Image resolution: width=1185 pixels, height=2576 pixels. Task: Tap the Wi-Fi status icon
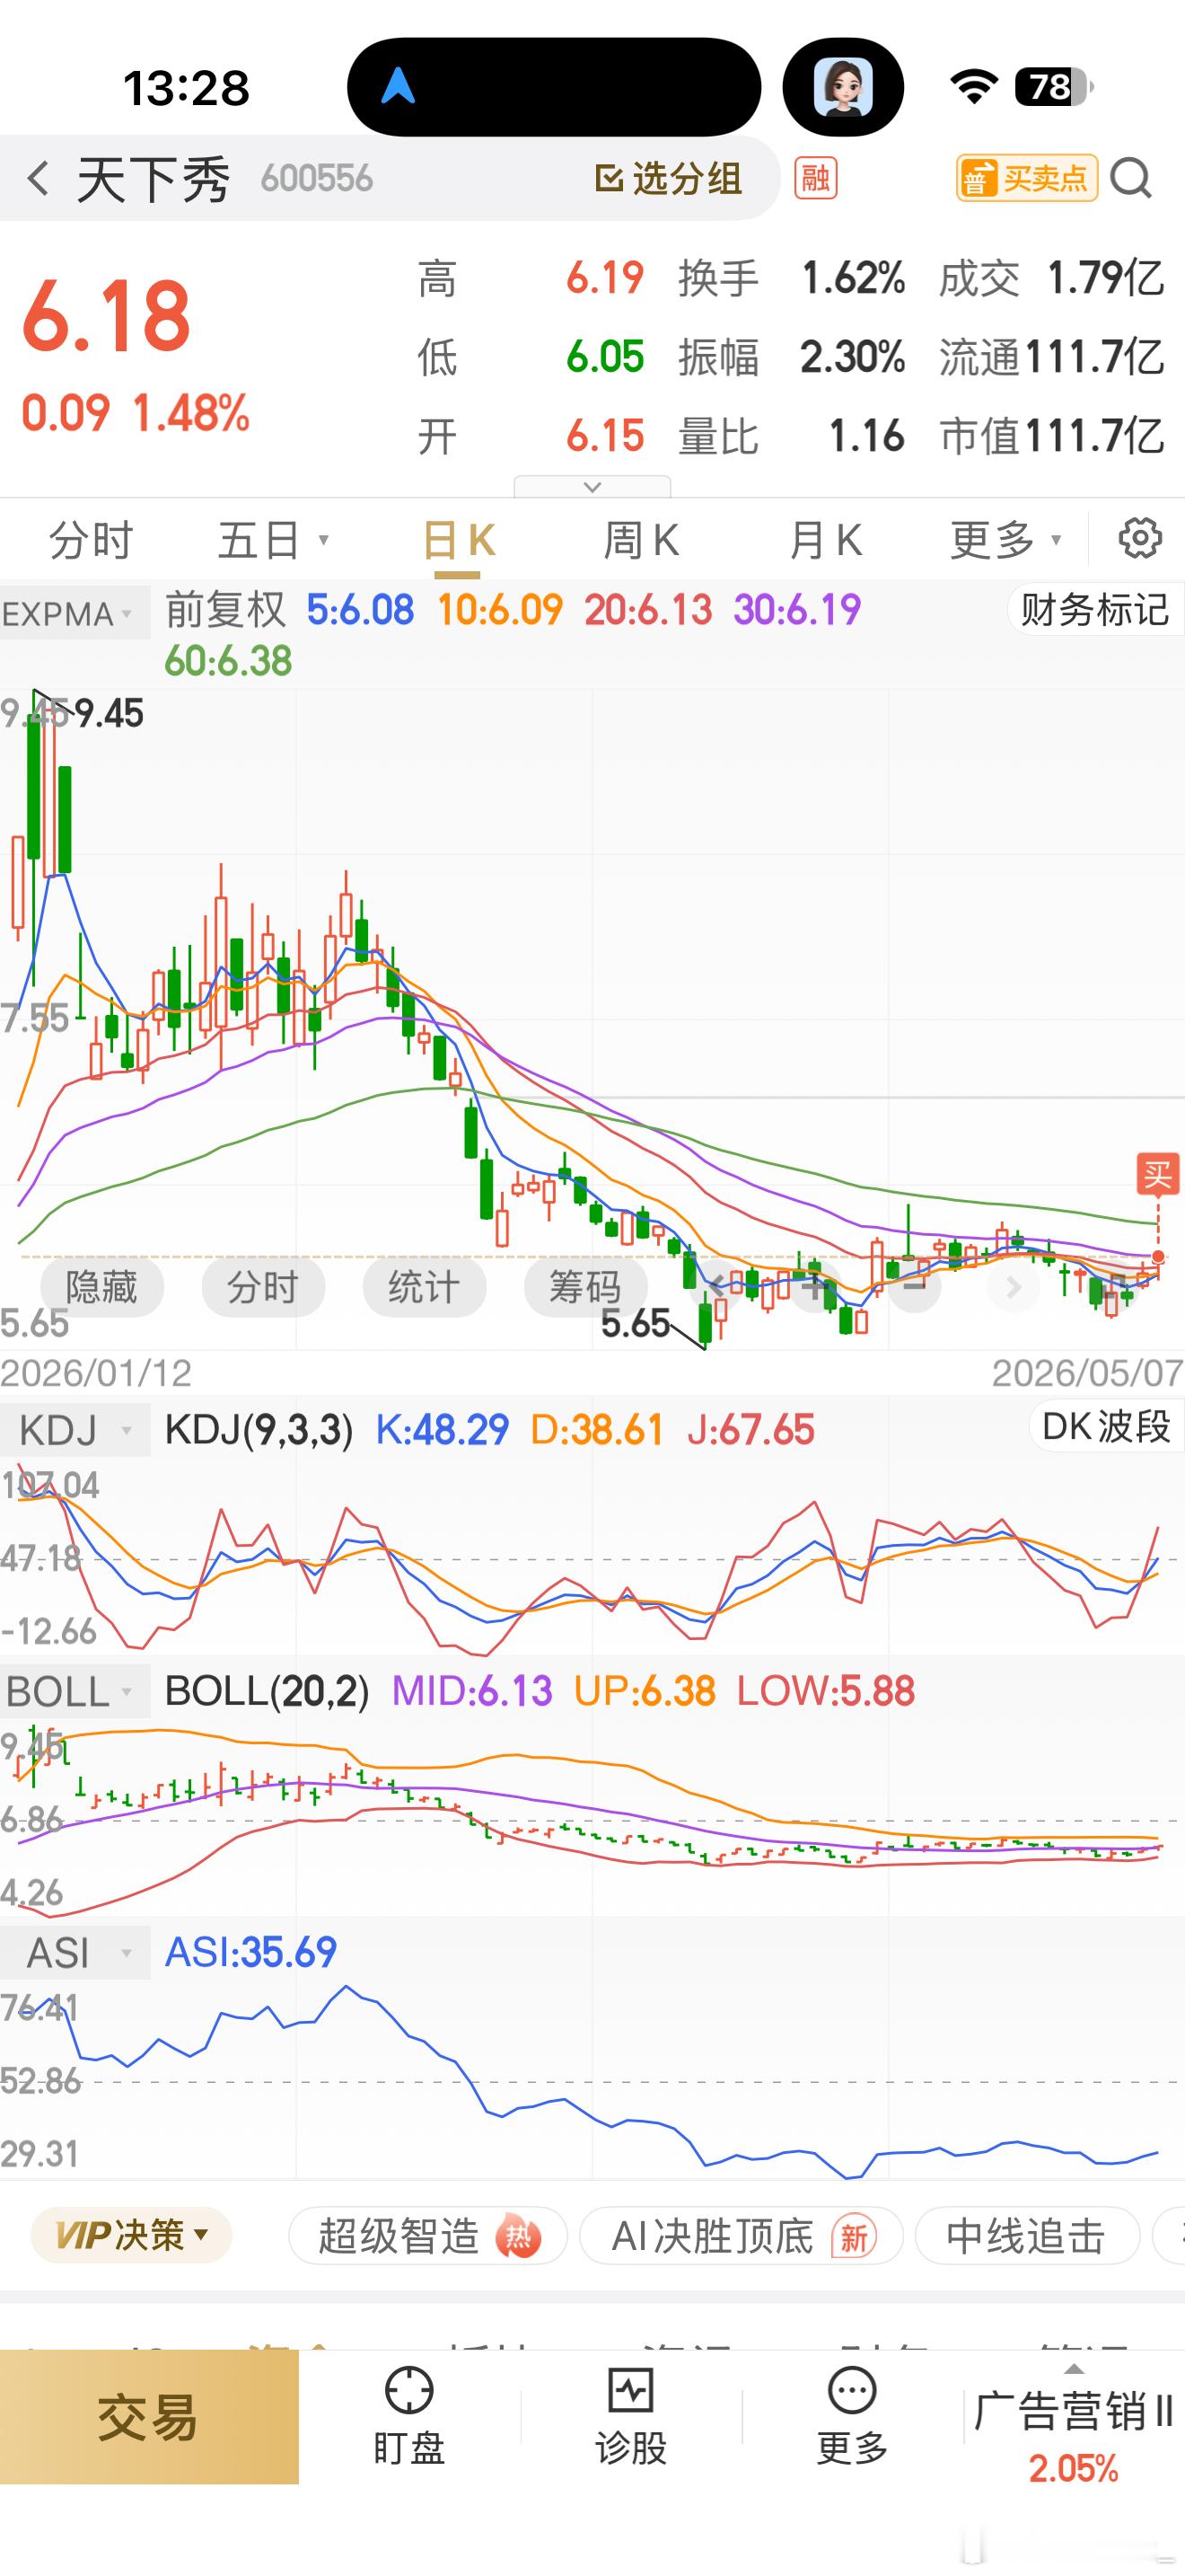(973, 87)
